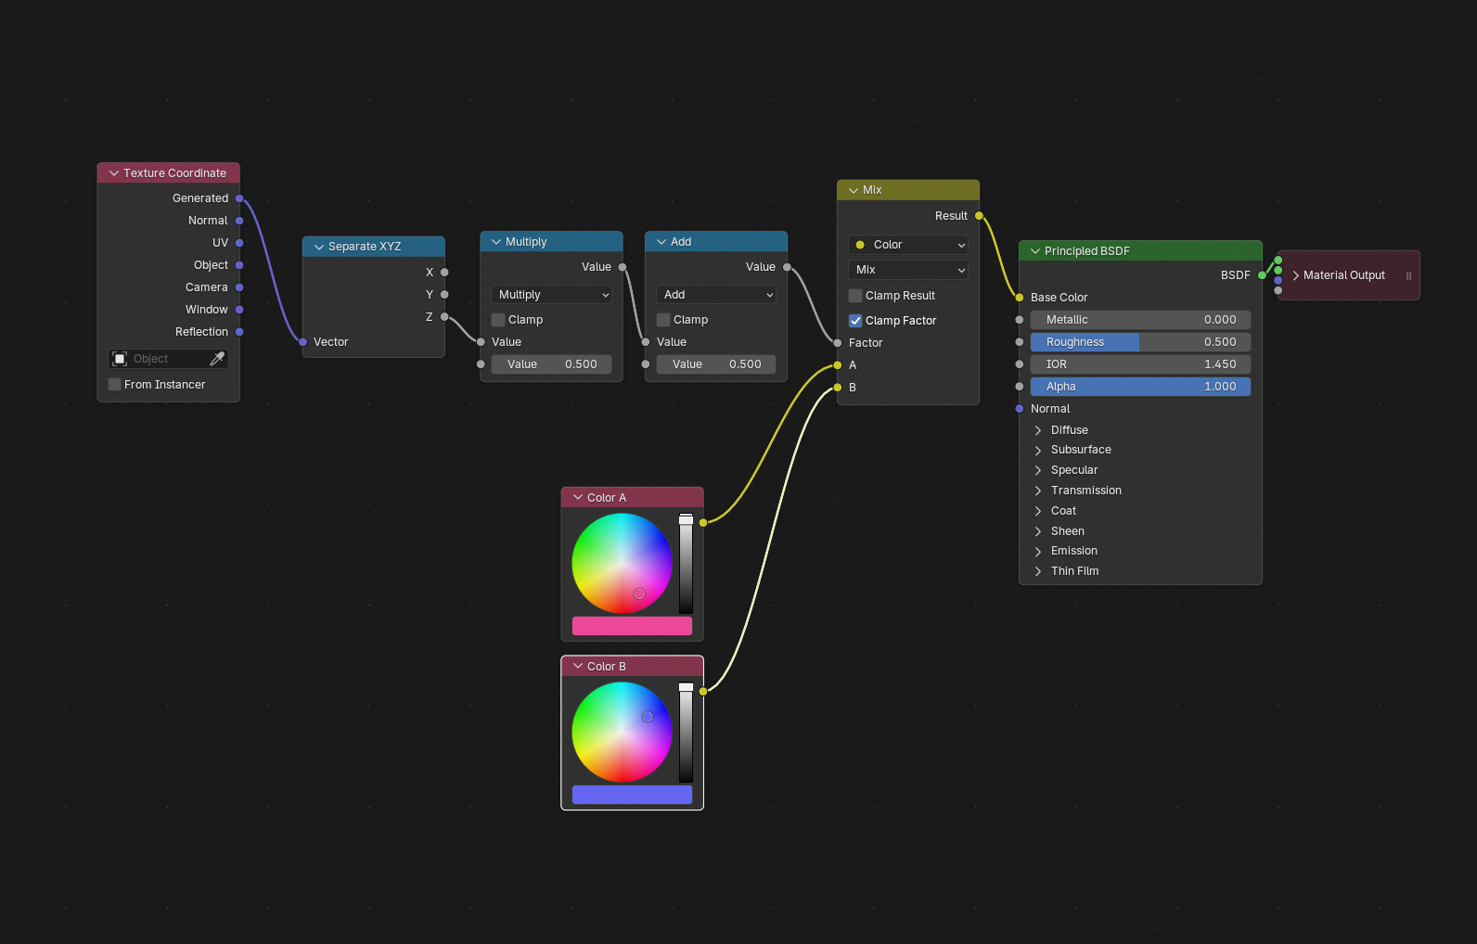Collapse the Color B node
This screenshot has width=1477, height=944.
click(x=578, y=667)
